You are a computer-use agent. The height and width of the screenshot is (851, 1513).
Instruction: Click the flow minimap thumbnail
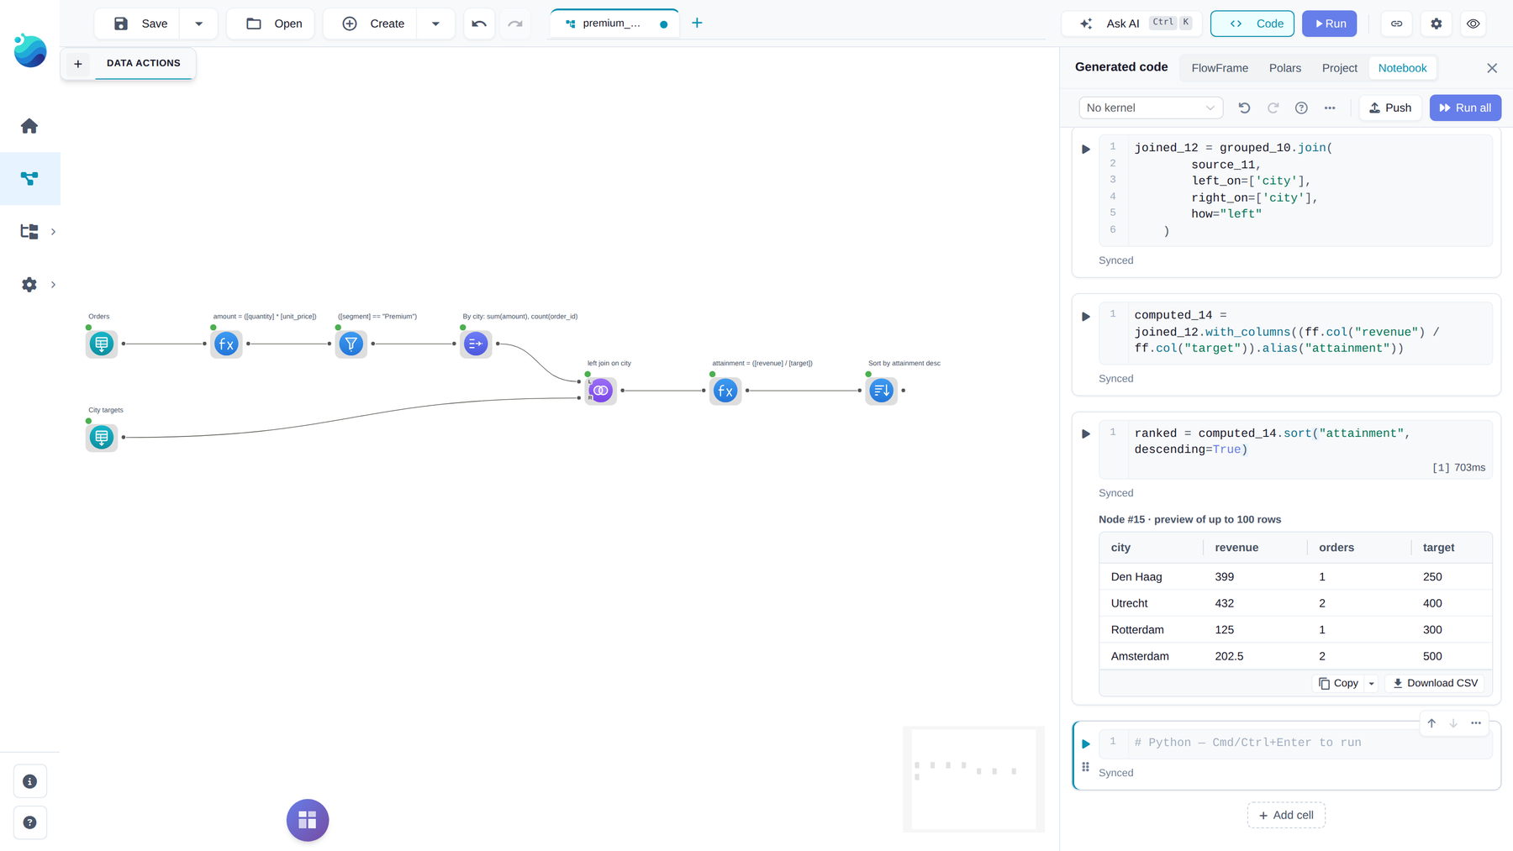973,780
